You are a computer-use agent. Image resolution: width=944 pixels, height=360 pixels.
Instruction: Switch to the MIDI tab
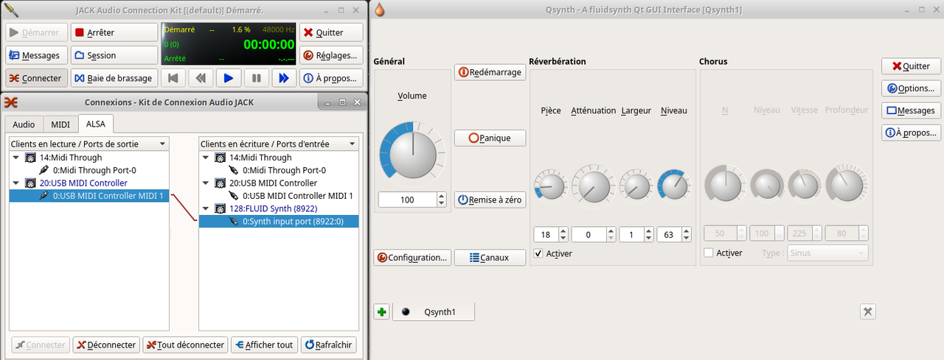tap(60, 124)
